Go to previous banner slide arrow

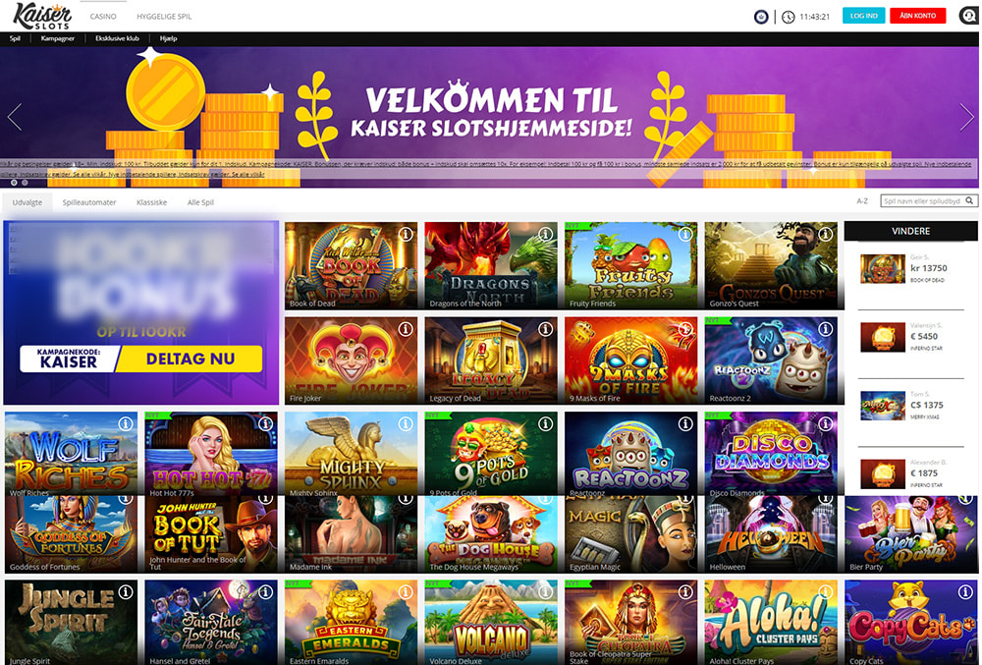click(x=15, y=117)
